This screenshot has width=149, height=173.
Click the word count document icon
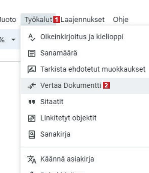click(x=32, y=53)
